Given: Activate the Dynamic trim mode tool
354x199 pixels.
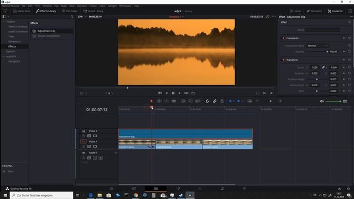Looking at the screenshot, I should point(166,101).
